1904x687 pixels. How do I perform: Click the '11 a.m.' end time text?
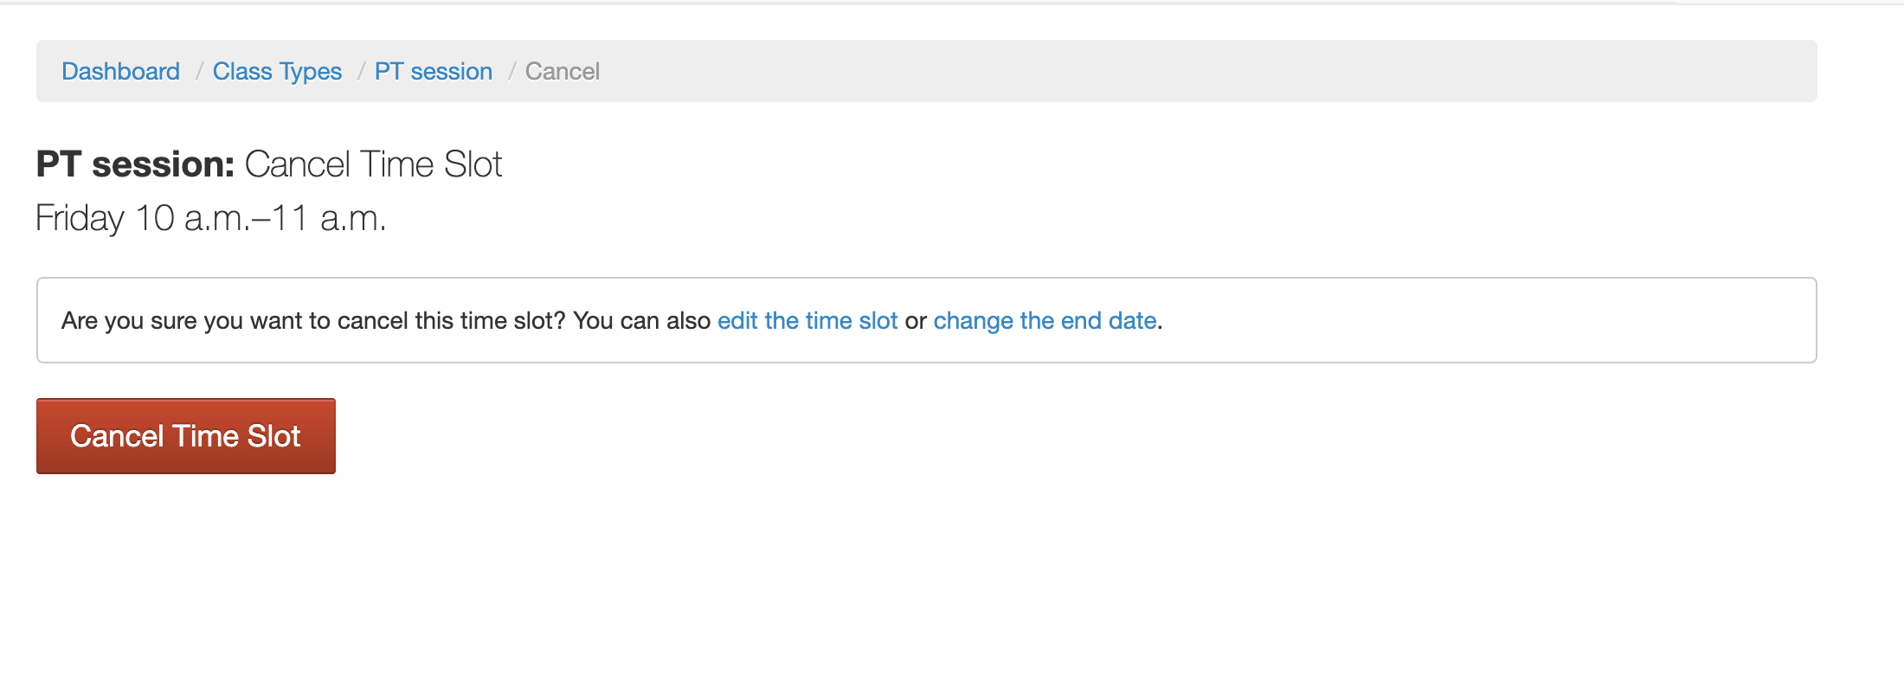[x=329, y=218]
